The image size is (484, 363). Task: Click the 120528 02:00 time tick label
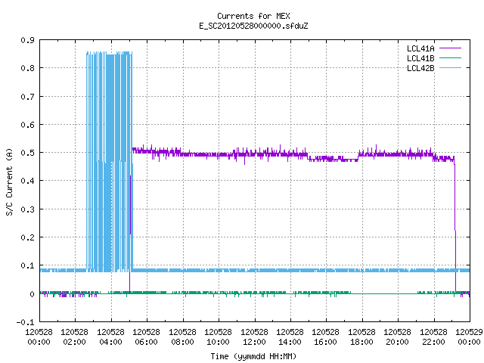74,337
